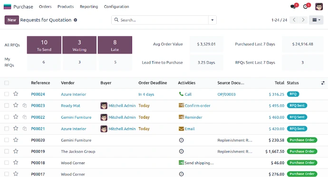The height and width of the screenshot is (177, 328).
Task: Open optional columns adjust icon
Action: 323,83
